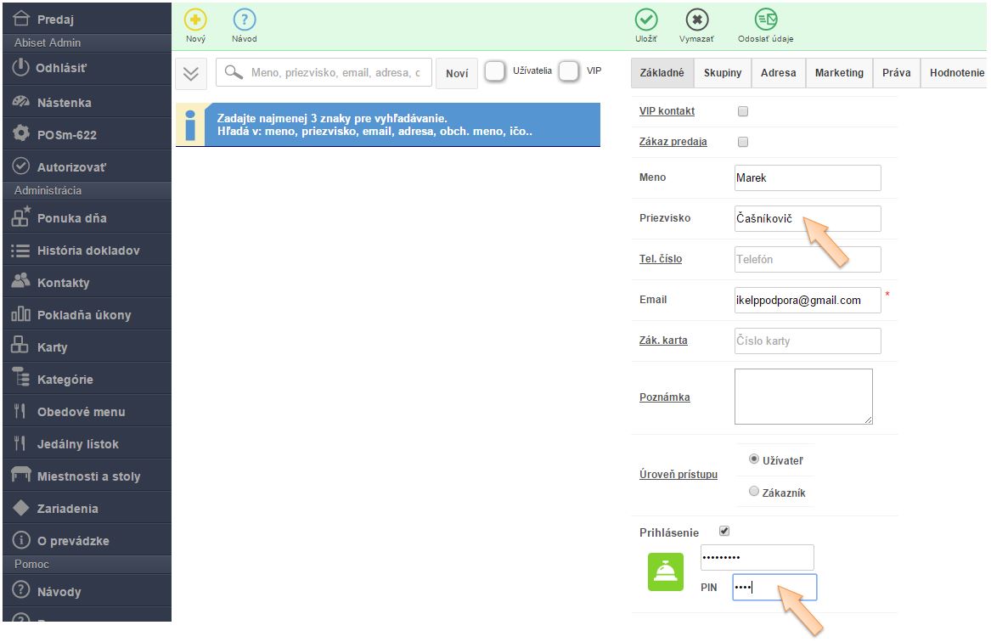The height and width of the screenshot is (642, 991).
Task: Click the Noví button
Action: coord(457,73)
